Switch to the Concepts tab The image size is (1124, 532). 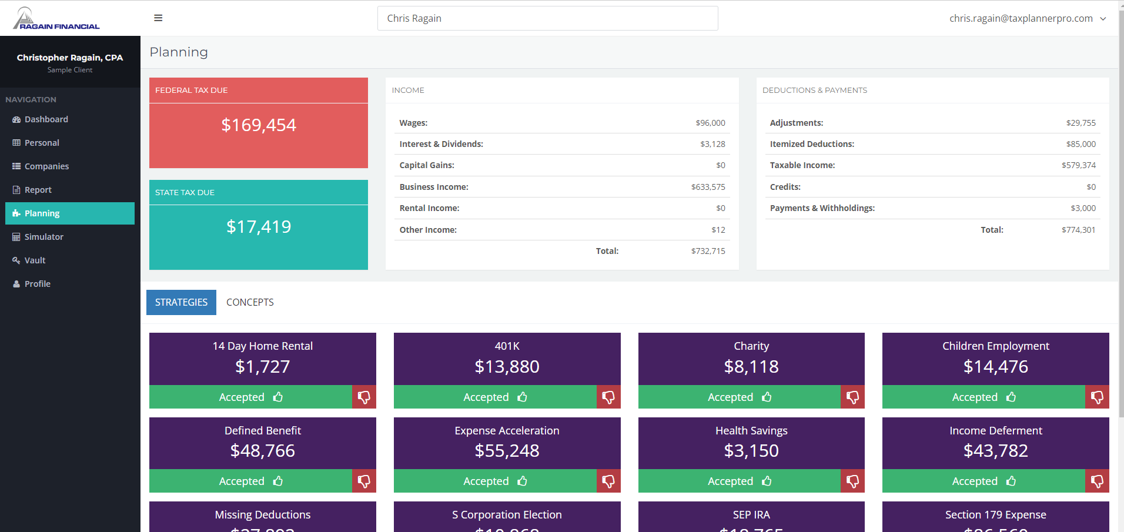pos(250,302)
